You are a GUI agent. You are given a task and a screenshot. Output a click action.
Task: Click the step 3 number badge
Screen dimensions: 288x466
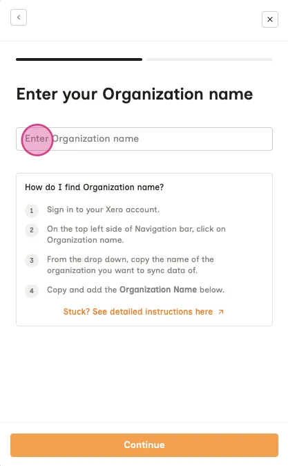click(x=32, y=261)
